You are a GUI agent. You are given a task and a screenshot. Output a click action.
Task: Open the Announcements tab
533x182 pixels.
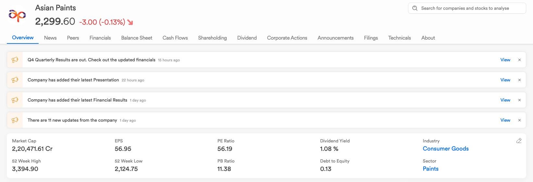336,38
